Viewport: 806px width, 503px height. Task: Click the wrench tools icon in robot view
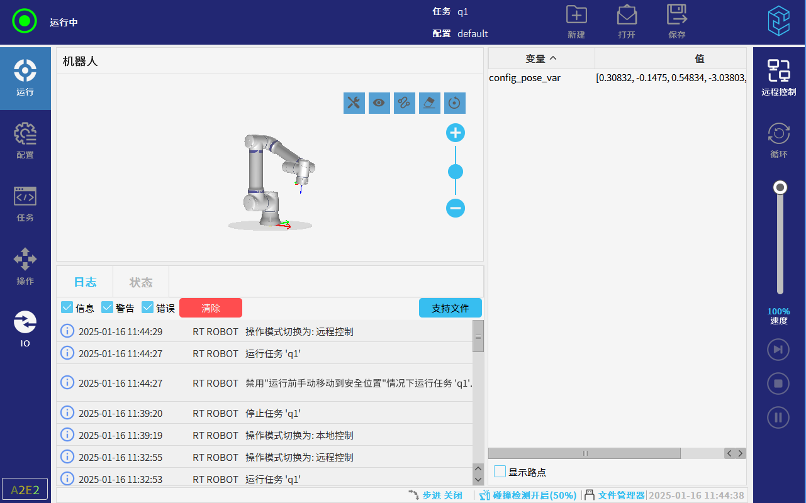(x=354, y=103)
